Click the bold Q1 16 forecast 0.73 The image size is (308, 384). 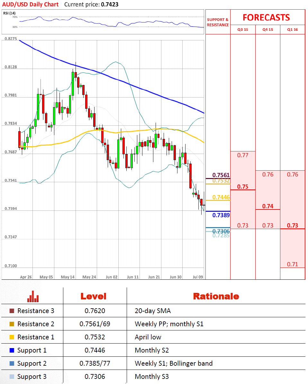coord(293,225)
